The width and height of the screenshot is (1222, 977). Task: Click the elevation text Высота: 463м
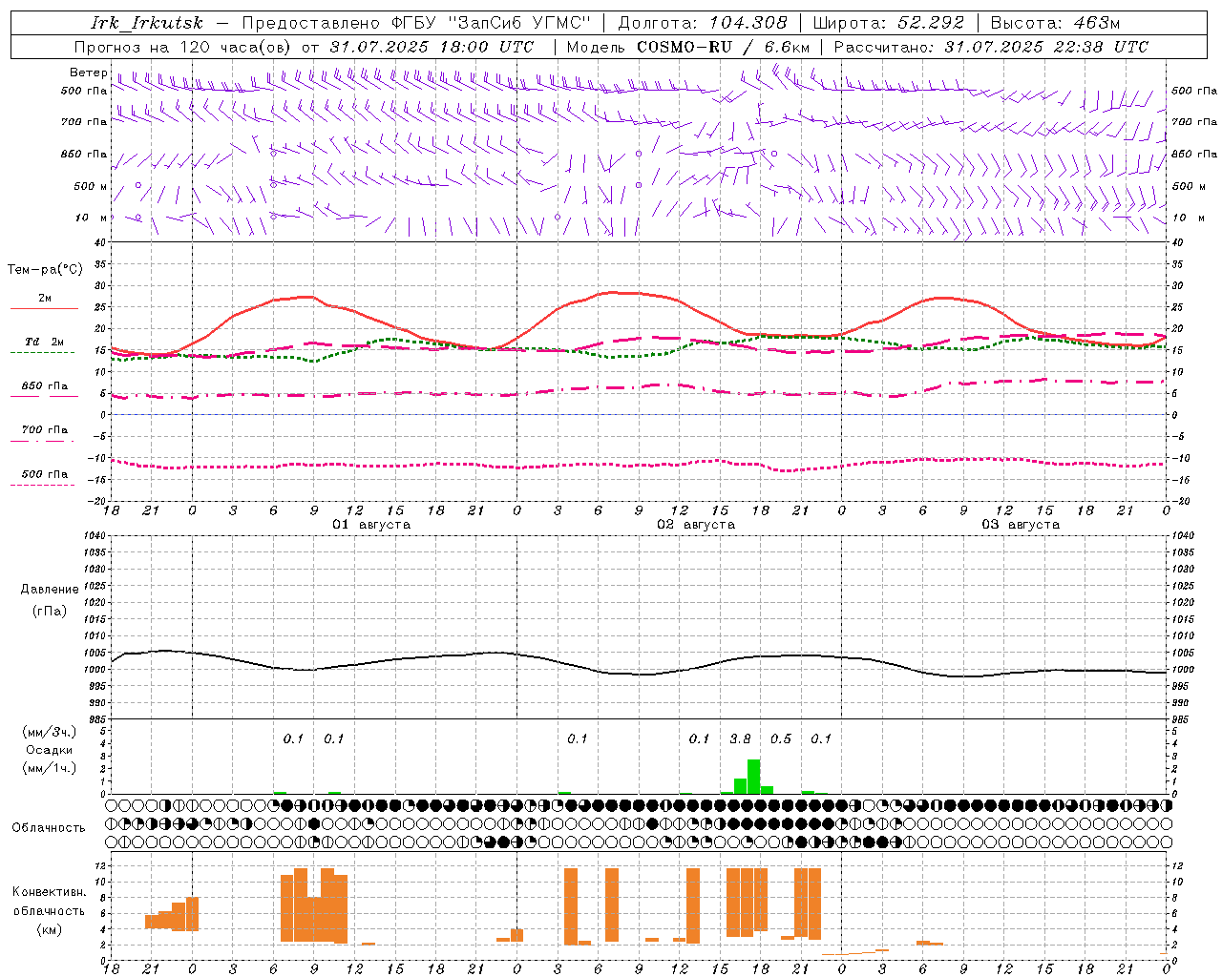pos(1055,23)
